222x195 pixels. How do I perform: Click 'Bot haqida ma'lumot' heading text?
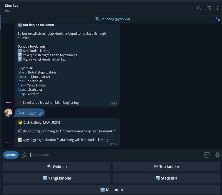point(38,25)
